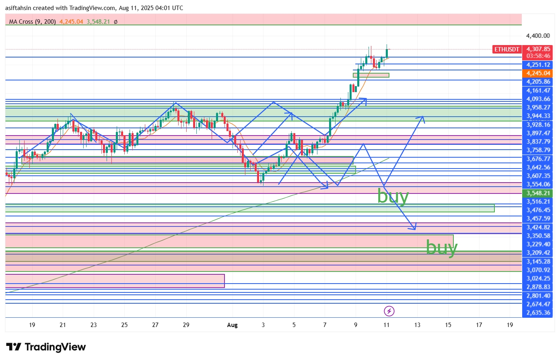Click the orange 4,245.04 value in legend

pos(71,22)
